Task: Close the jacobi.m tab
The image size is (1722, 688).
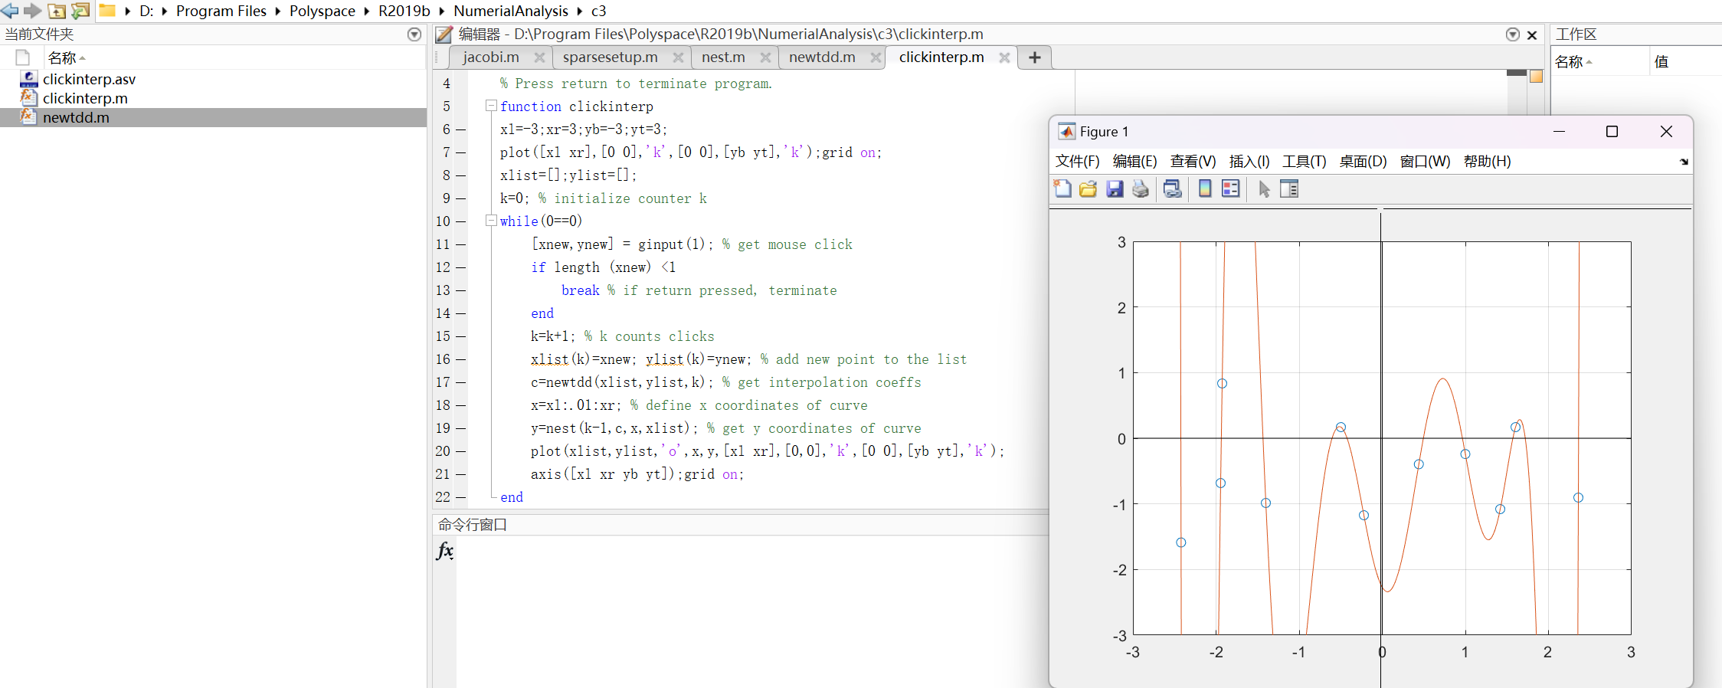Action: (539, 57)
